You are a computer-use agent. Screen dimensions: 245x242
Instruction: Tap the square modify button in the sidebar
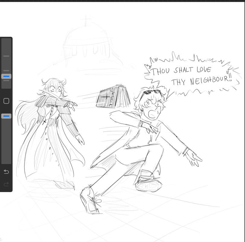[6, 101]
